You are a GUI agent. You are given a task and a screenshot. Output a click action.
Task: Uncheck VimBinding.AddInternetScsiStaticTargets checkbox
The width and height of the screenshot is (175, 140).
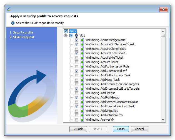pos(76,89)
